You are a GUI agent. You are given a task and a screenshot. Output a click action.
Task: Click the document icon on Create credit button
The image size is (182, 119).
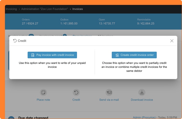tap(117, 55)
